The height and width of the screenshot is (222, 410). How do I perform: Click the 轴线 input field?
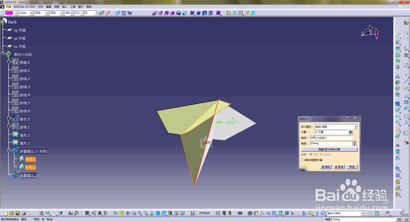[x=331, y=138]
